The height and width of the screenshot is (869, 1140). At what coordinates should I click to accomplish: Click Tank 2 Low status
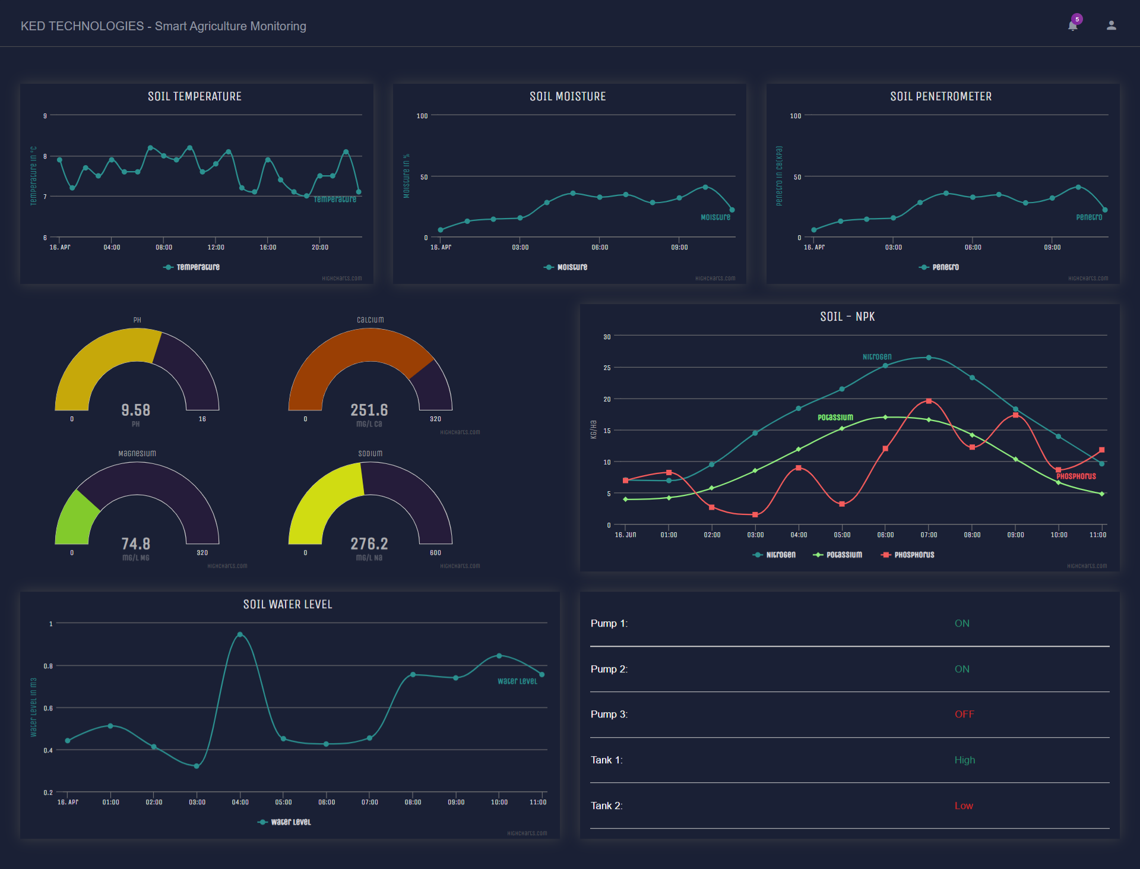pyautogui.click(x=964, y=806)
